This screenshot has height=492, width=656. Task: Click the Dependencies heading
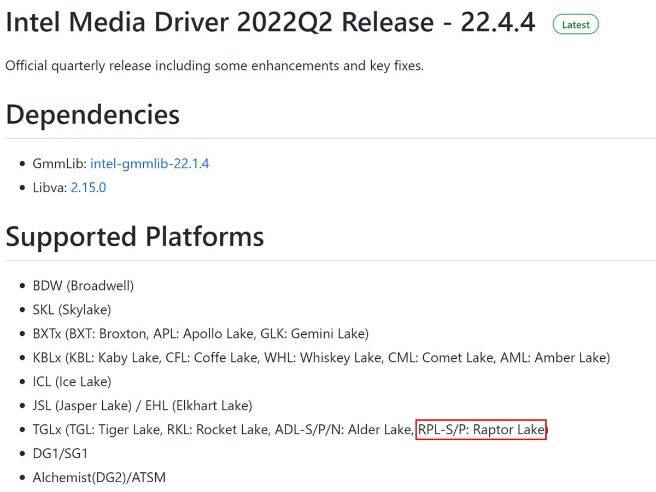point(92,114)
